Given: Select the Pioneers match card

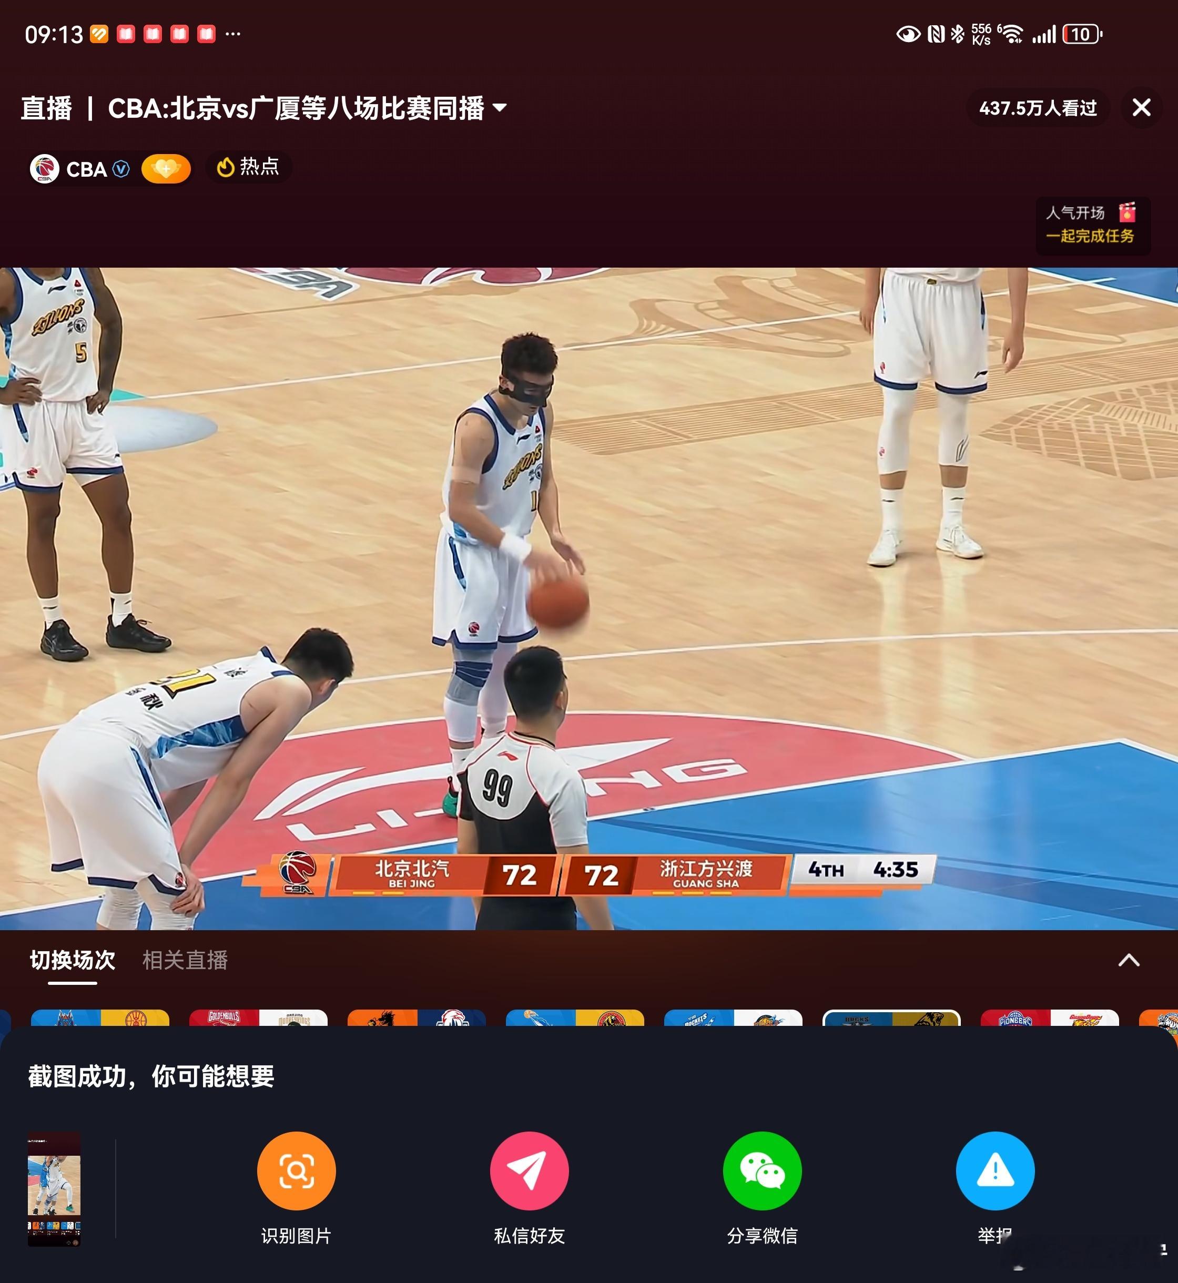Looking at the screenshot, I should pos(1049,1018).
